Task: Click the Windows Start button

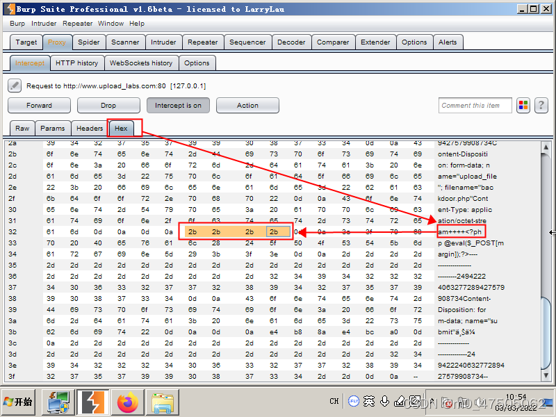Action: coord(18,402)
